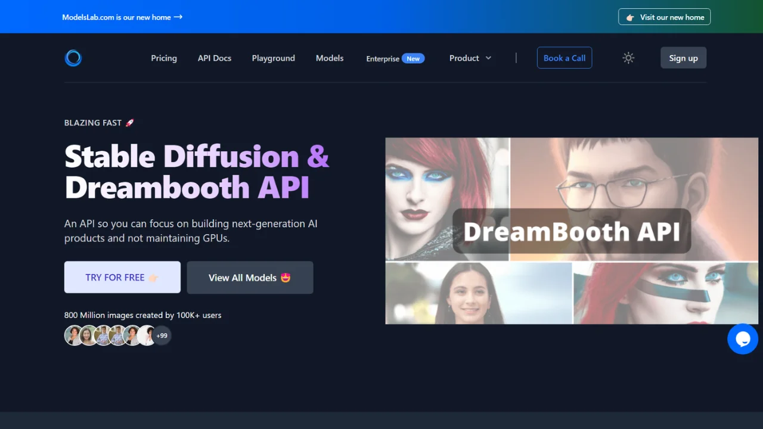763x429 pixels.
Task: Click the fire emoji in View All Models
Action: point(286,277)
